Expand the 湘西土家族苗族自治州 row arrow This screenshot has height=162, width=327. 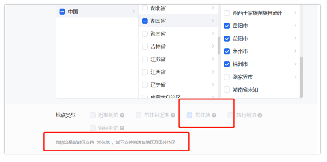[x=295, y=13]
